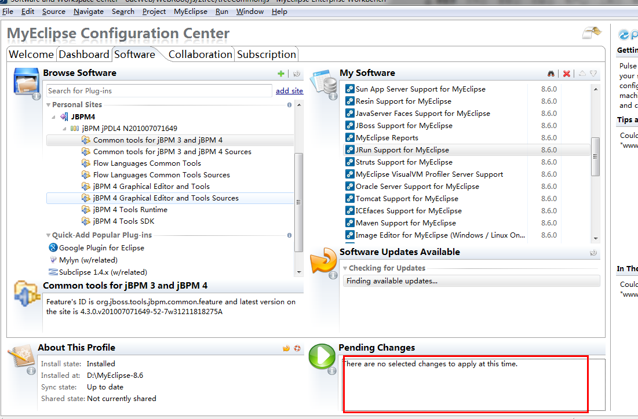The image size is (638, 419).
Task: Click the JBPM4 site icon in the tree
Action: pos(64,116)
